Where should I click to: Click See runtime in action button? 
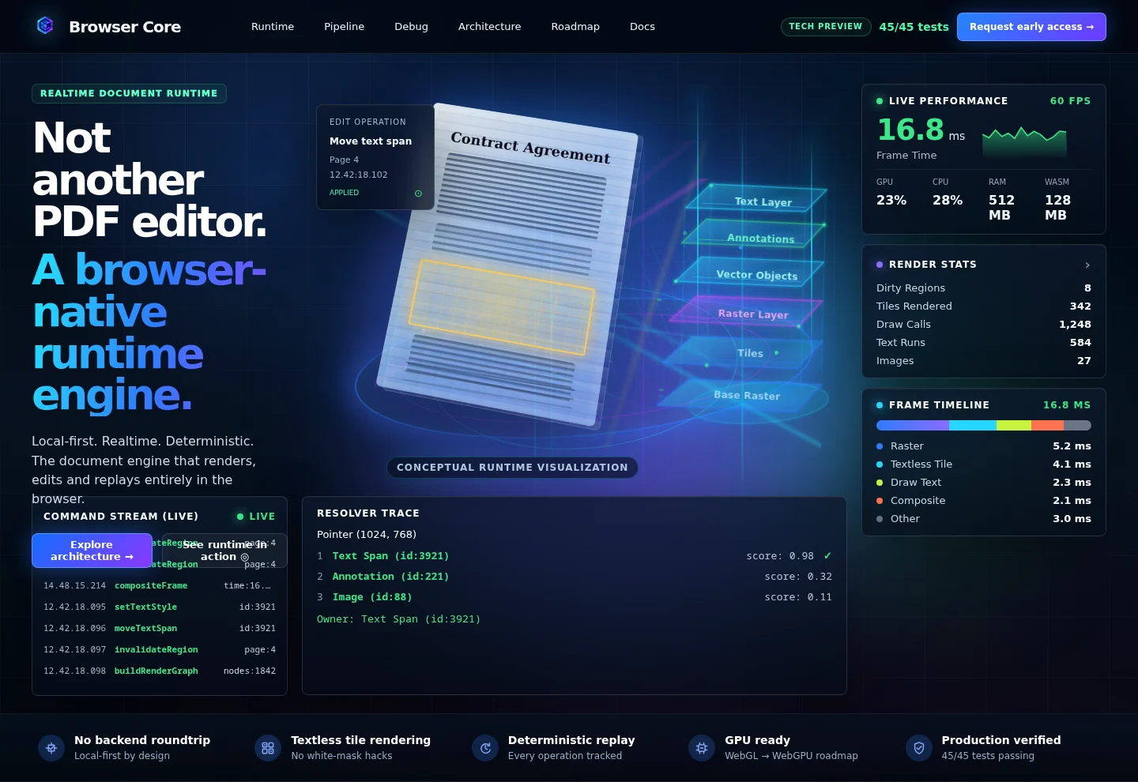point(224,551)
